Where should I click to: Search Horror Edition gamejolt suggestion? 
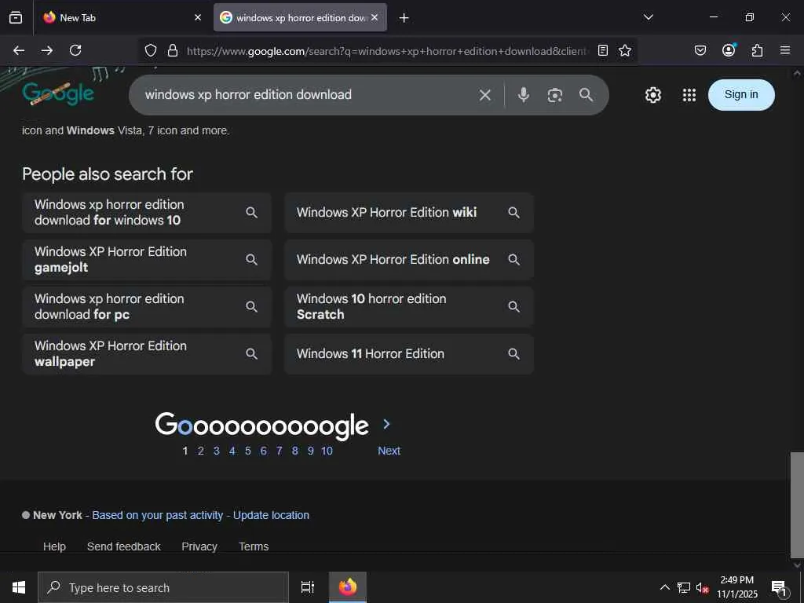tap(147, 259)
